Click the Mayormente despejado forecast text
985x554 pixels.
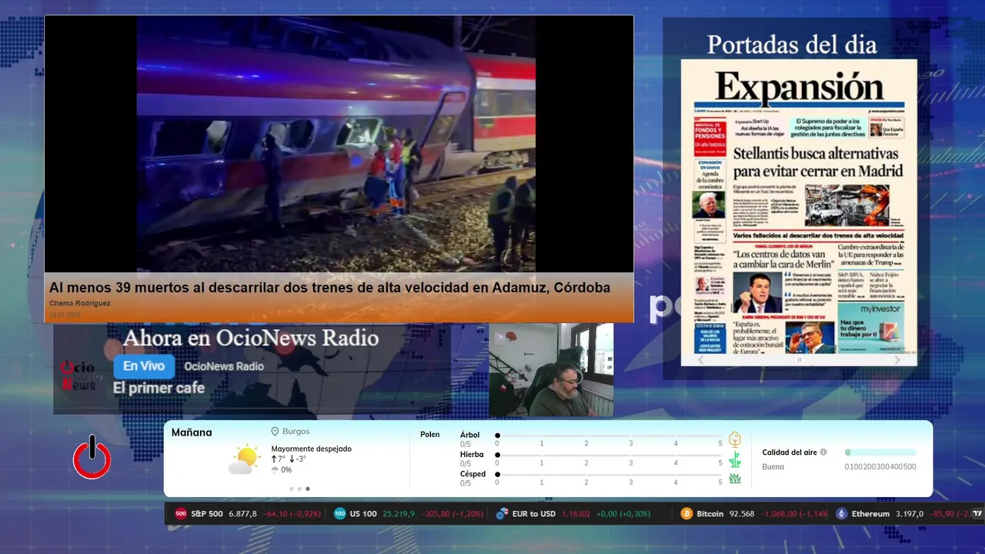pyautogui.click(x=311, y=449)
